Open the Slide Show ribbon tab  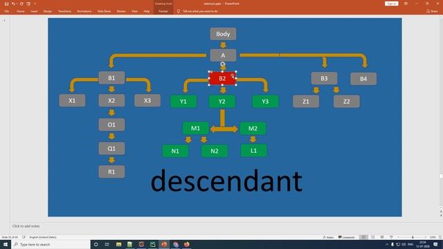104,11
